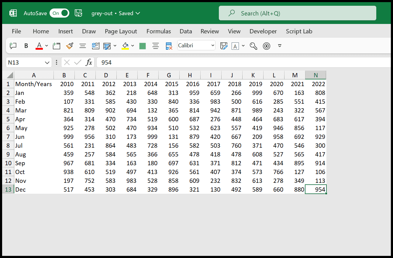Viewport: 393px width, 258px height.
Task: Open the Name Box dropdown arrow
Action: coord(47,62)
